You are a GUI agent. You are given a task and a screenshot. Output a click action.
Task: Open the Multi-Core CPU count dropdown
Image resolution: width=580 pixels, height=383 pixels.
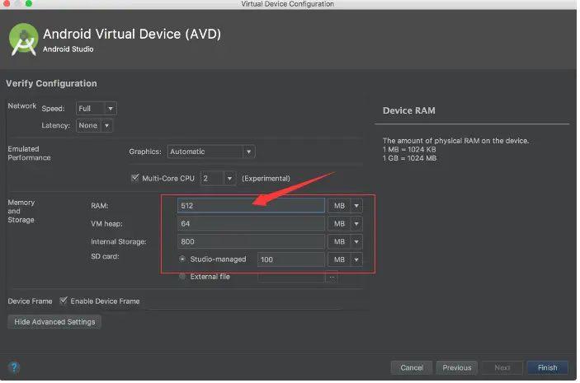click(x=218, y=179)
